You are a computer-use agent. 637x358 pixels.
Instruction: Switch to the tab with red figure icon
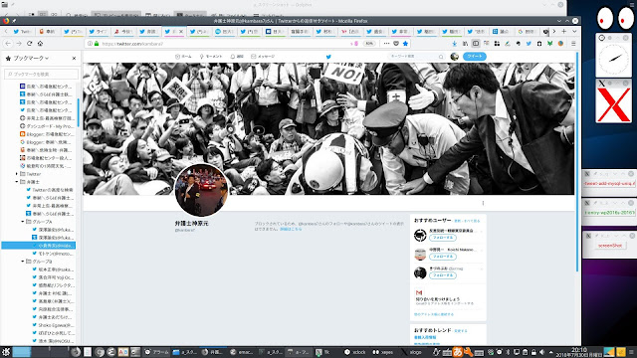pyautogui.click(x=123, y=31)
